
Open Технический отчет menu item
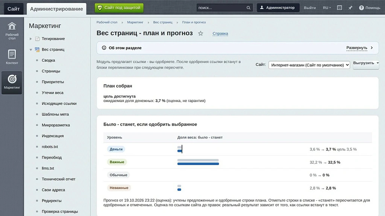tap(58, 179)
